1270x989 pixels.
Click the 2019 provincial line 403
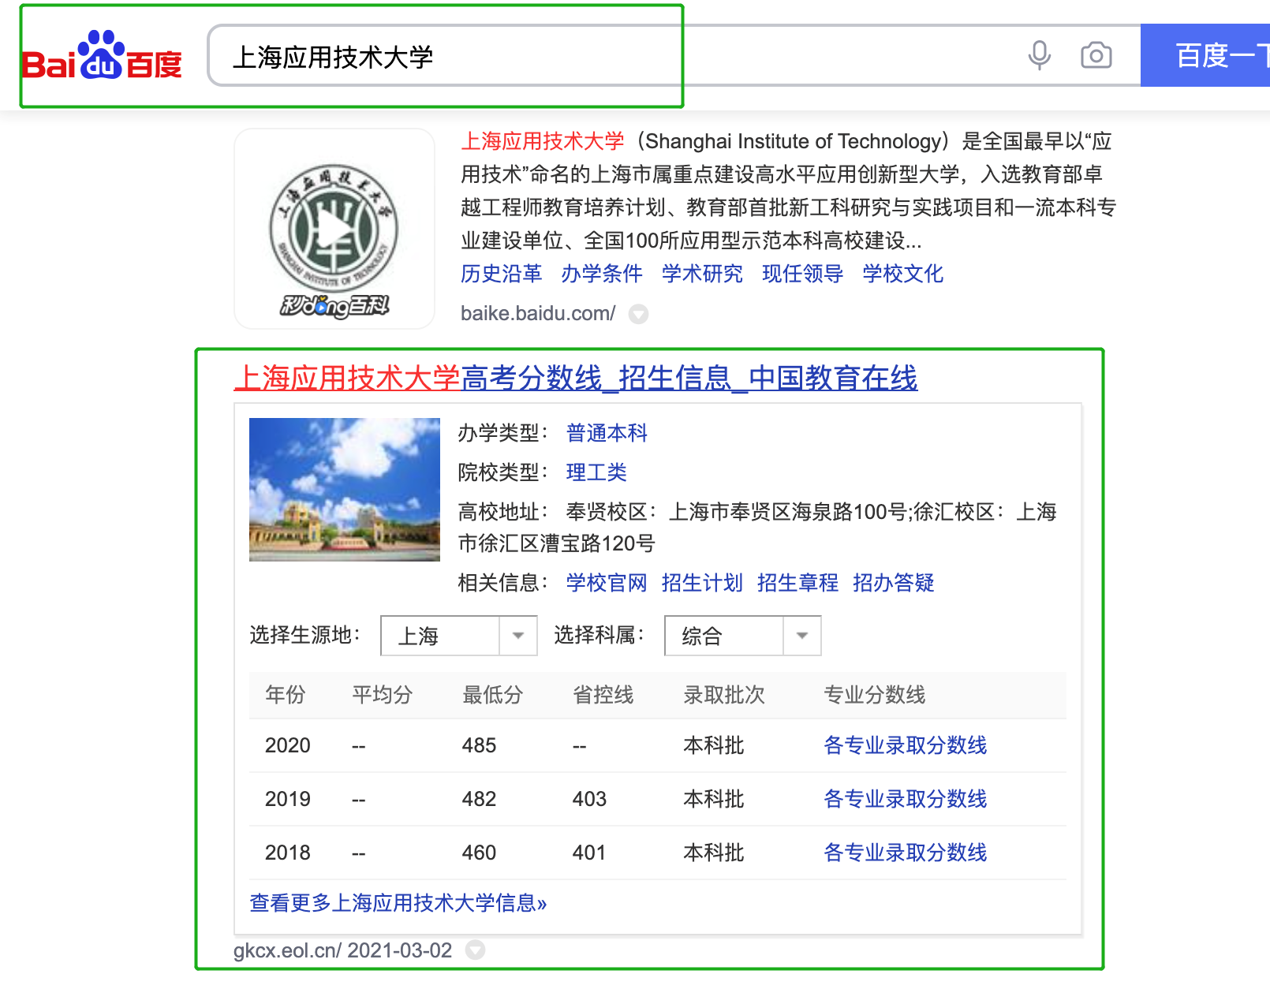pos(589,799)
